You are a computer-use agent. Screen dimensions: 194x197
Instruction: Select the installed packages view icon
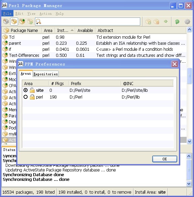point(14,22)
